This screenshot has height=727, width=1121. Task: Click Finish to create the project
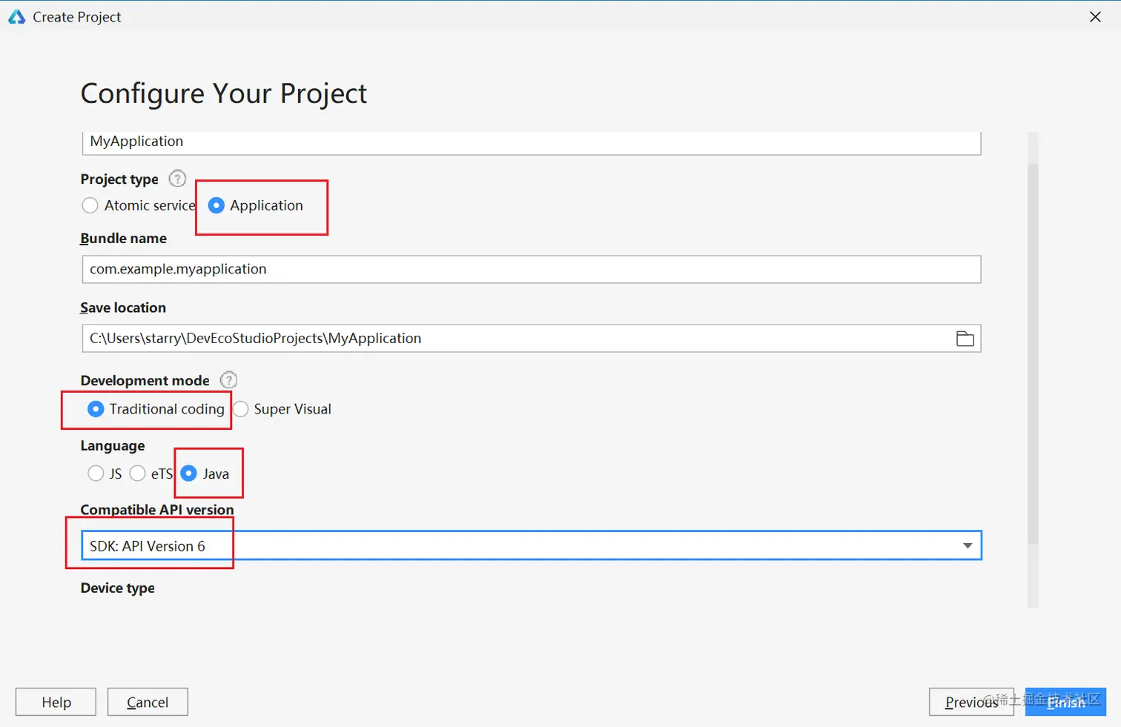[x=1065, y=702]
